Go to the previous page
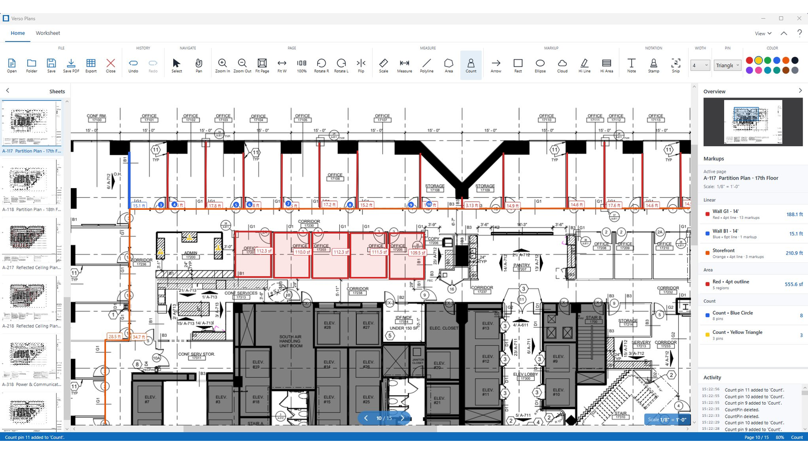The height and width of the screenshot is (454, 808). (366, 418)
